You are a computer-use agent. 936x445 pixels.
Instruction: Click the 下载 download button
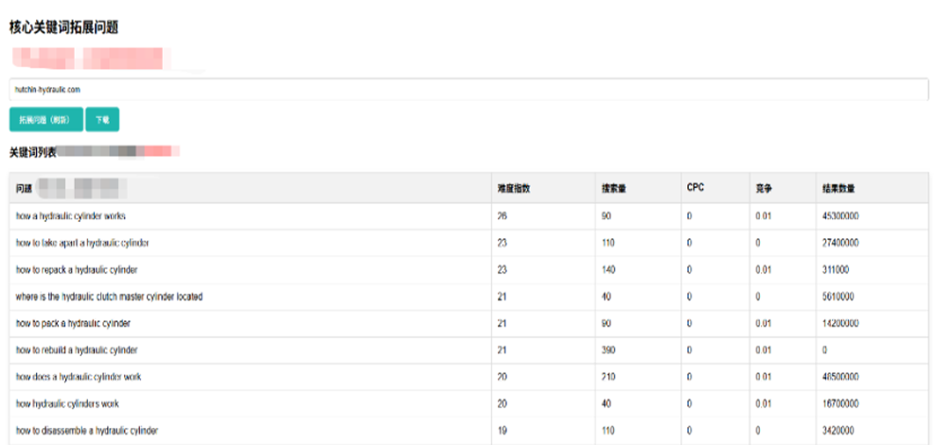coord(101,120)
